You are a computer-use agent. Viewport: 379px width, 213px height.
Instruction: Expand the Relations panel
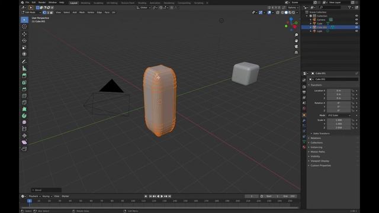click(316, 138)
